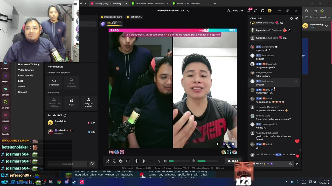Screen dimensions: 332x186
Task: Open the media and music tool
Action: [x=114, y=161]
